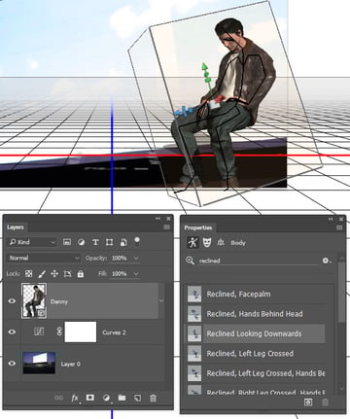Choose pose 'Reclined, Hands Behind Head'
This screenshot has width=350, height=419.
tap(256, 314)
